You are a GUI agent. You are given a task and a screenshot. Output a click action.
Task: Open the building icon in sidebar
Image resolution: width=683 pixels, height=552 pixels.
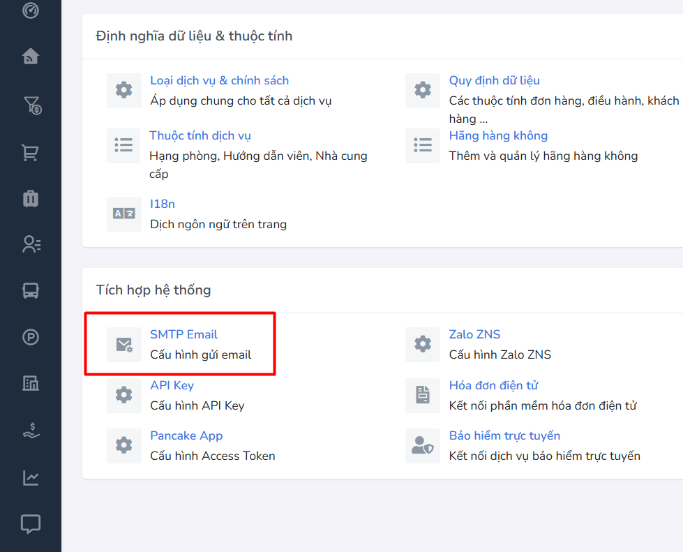(x=31, y=382)
